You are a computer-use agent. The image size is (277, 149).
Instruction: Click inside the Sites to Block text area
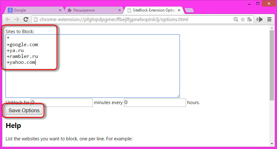tap(93, 66)
